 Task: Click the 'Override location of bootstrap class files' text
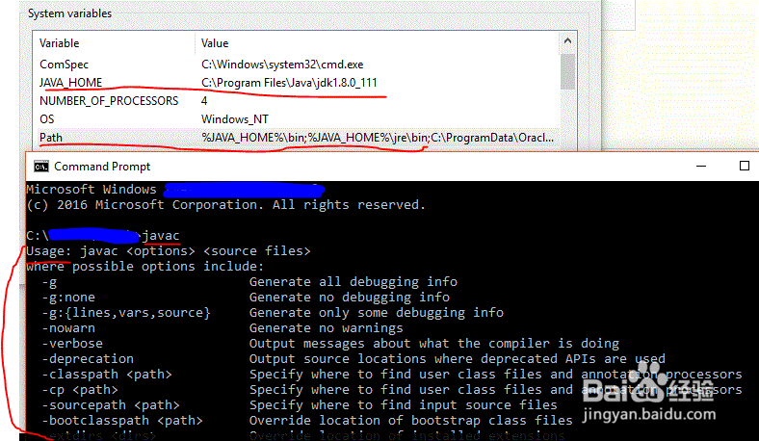point(411,421)
